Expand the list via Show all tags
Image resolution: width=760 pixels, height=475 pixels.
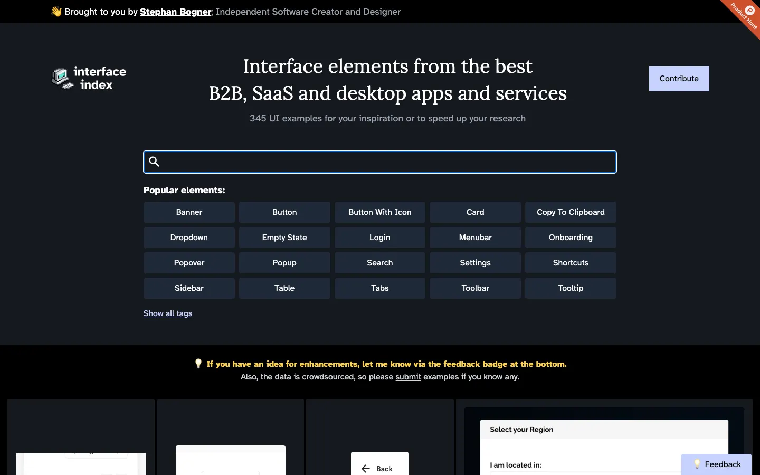click(x=168, y=313)
